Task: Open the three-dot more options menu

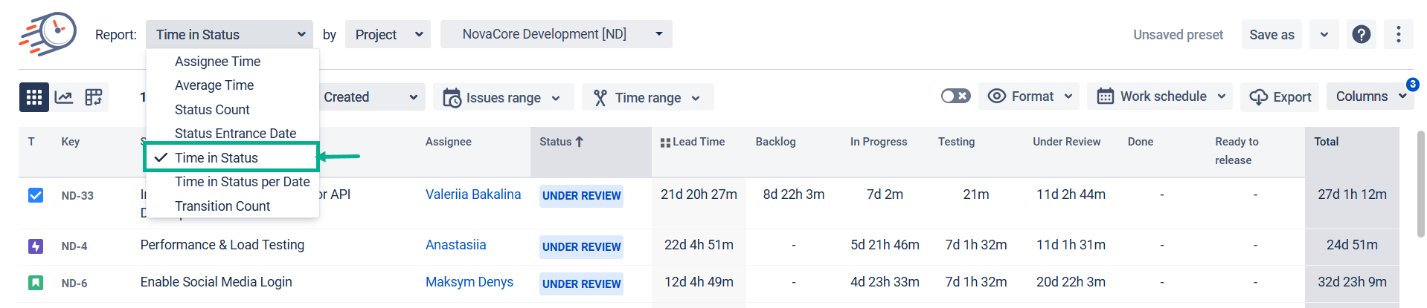Action: pyautogui.click(x=1398, y=34)
